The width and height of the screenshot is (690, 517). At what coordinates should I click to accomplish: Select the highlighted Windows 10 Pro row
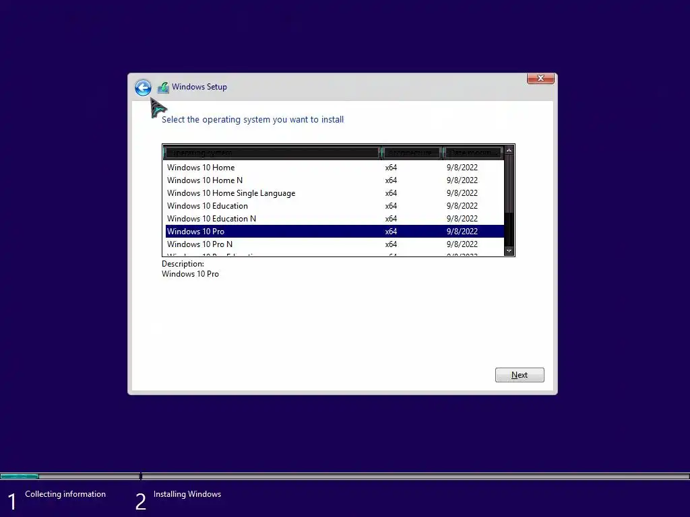click(x=334, y=232)
